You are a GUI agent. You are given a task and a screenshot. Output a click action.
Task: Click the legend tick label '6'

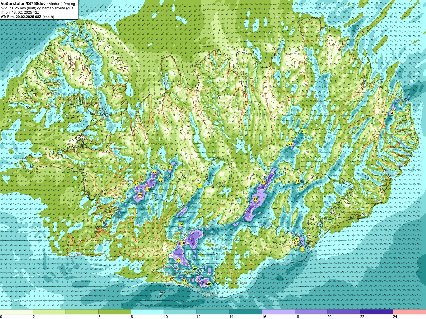(x=99, y=317)
